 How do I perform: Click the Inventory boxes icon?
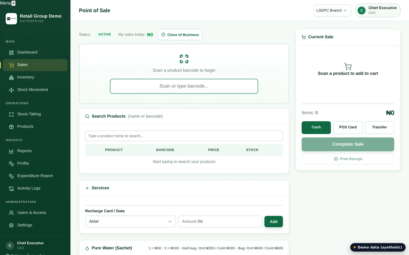click(11, 78)
